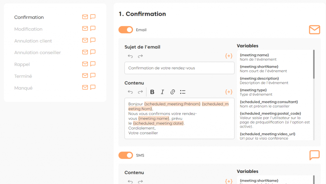Click the email icon next to Manqué
This screenshot has height=184, width=326.
click(85, 87)
